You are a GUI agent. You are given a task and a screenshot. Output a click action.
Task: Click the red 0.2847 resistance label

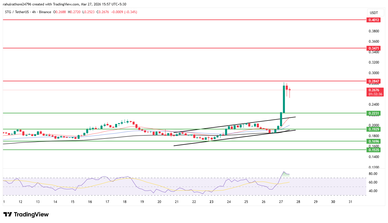pyautogui.click(x=374, y=81)
